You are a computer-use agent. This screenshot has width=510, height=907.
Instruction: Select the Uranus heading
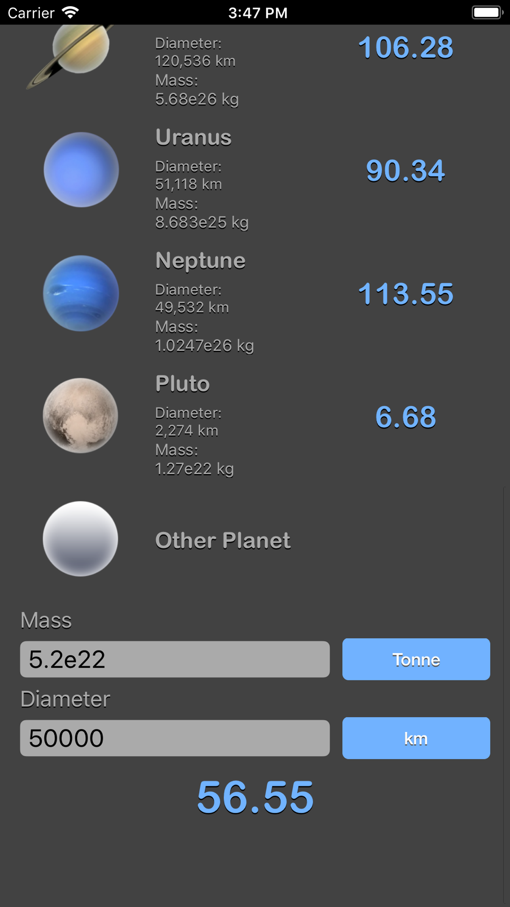pos(193,138)
